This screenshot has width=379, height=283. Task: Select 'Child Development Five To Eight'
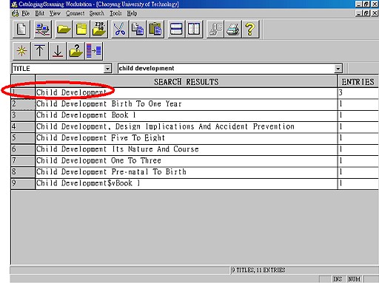(187, 138)
